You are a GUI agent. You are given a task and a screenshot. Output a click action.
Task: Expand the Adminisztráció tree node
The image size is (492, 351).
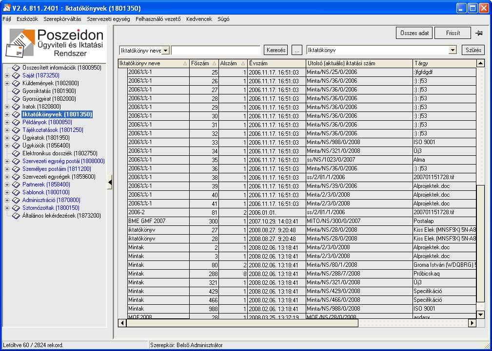[7, 200]
